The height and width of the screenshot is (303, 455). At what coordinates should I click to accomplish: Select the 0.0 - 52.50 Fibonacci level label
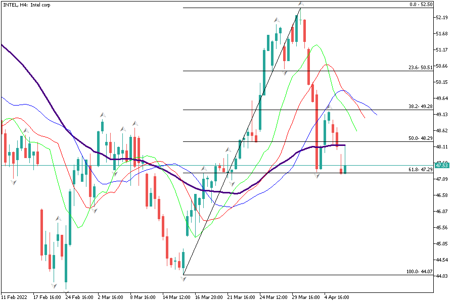[420, 5]
